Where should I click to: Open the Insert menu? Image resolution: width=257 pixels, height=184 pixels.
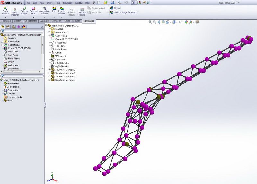point(49,3)
